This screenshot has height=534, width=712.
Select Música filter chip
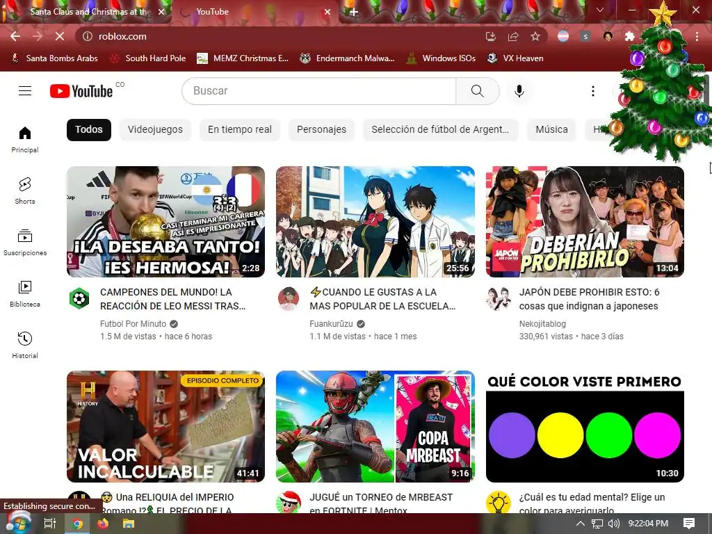point(551,129)
